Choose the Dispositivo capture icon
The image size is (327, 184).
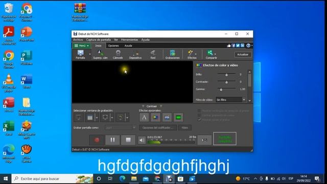click(x=135, y=55)
